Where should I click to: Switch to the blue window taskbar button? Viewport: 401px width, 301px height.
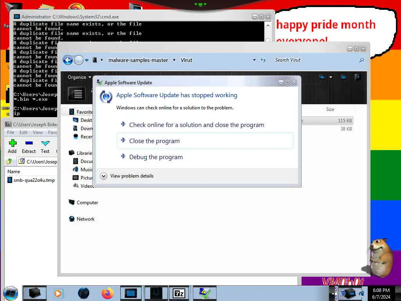[x=131, y=293]
